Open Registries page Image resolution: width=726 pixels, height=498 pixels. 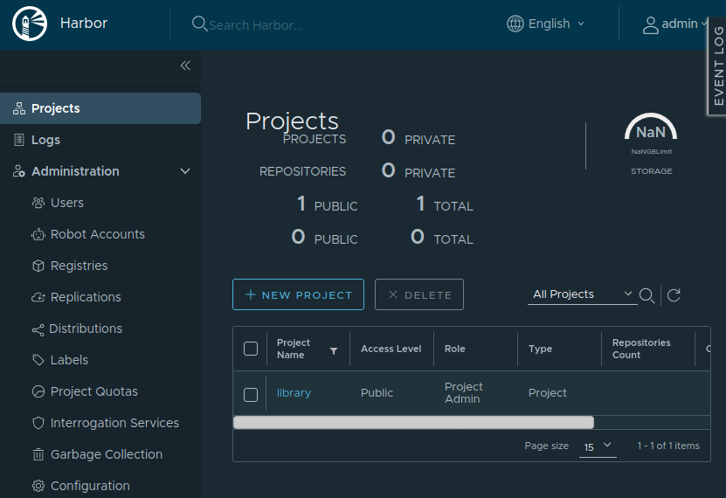[79, 266]
